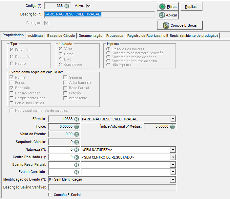Image resolution: width=230 pixels, height=199 pixels.
Task: Click the lookup arrow icon beside Código
Action: [x=67, y=6]
